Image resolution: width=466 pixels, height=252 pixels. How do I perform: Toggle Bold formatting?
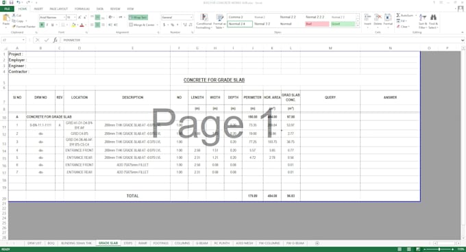pos(42,25)
